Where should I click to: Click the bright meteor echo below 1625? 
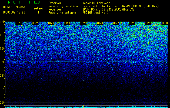point(83,80)
